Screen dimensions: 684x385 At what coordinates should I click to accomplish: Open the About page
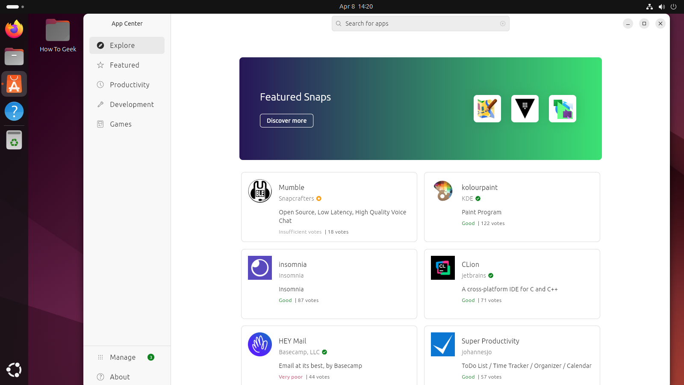pos(127,377)
